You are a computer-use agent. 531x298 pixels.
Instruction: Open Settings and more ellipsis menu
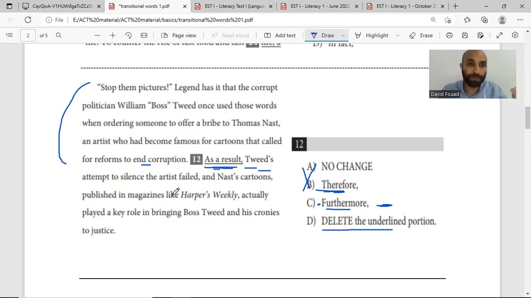tap(520, 20)
